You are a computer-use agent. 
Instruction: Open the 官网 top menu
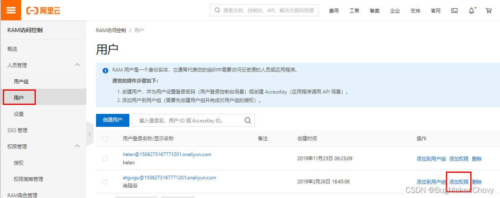tap(435, 11)
